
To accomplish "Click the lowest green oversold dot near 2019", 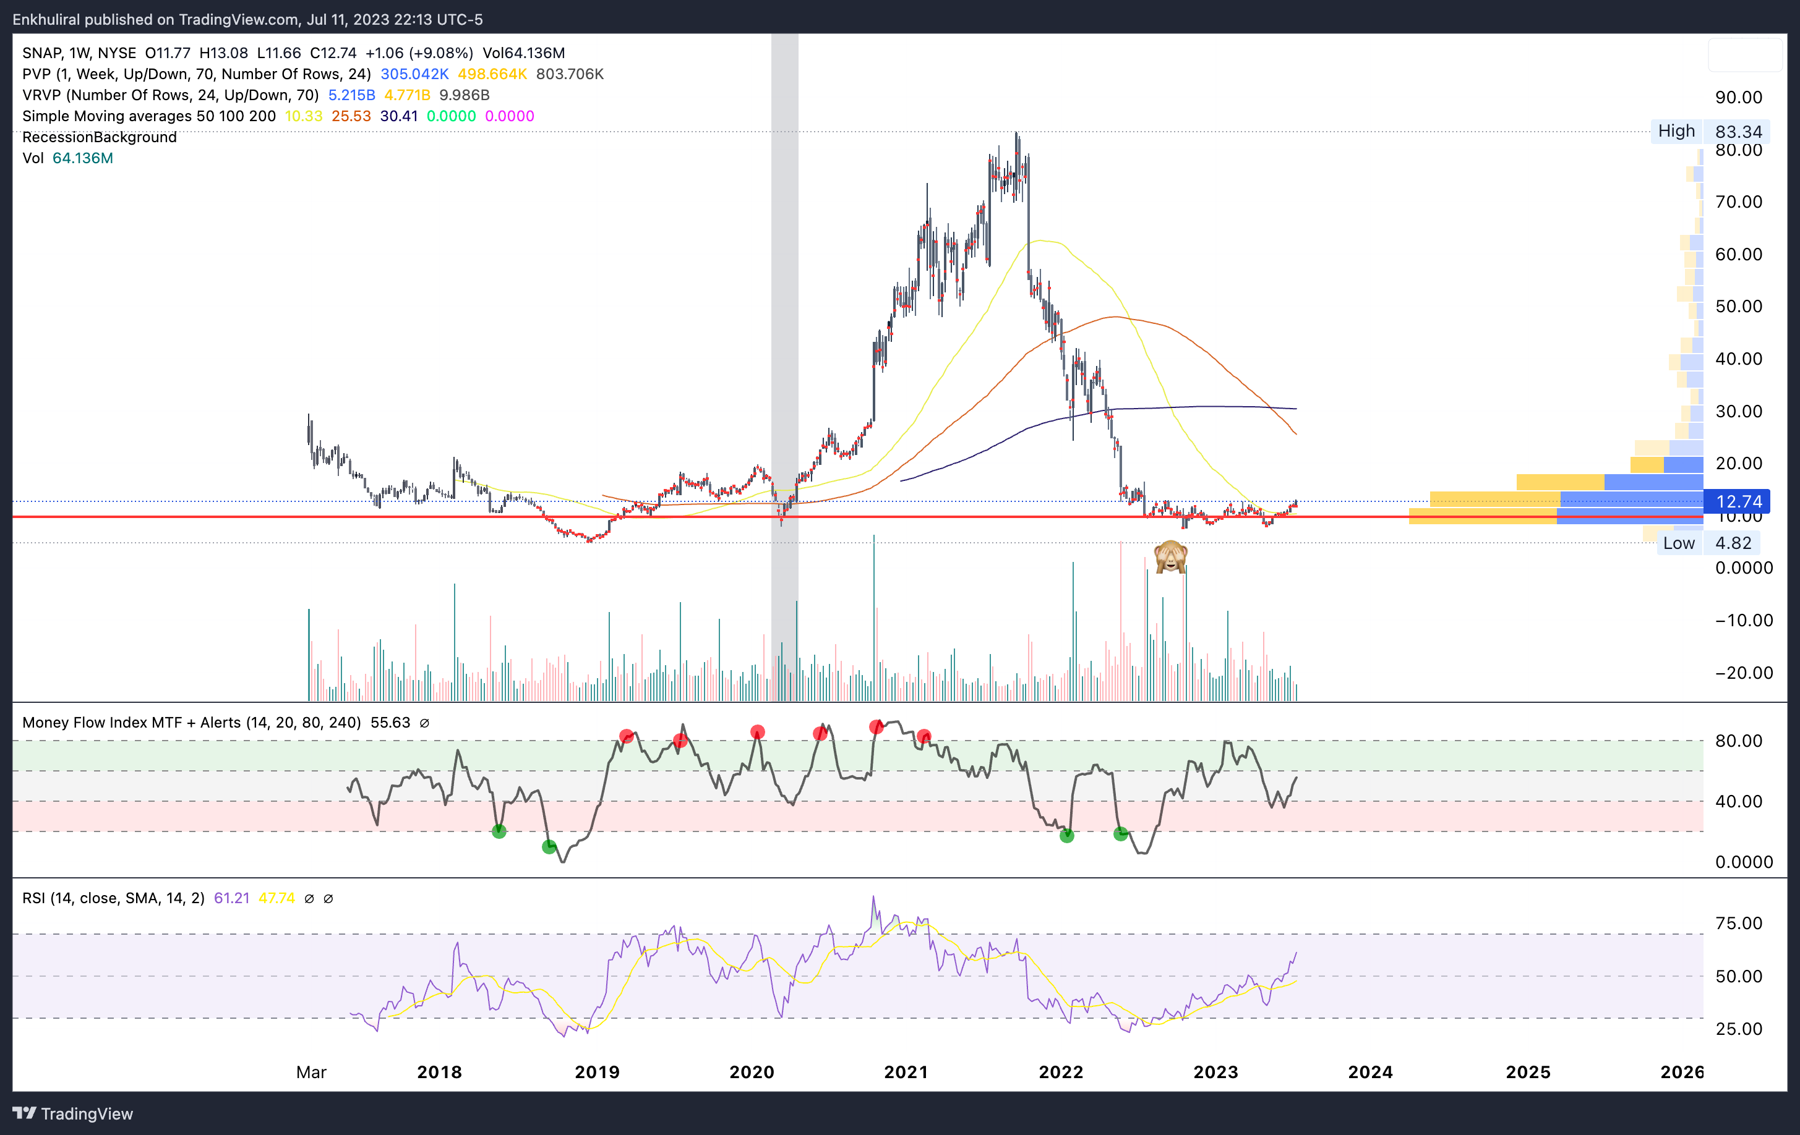I will 549,846.
